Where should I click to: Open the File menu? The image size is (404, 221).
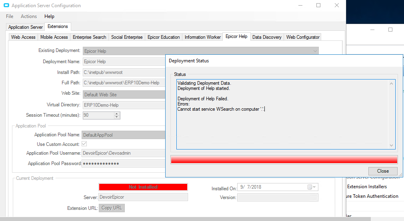point(10,16)
